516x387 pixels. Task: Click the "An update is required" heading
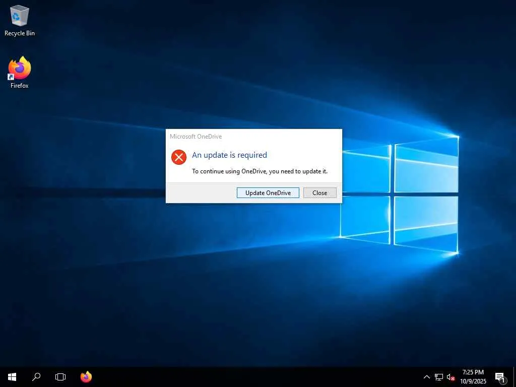point(229,155)
